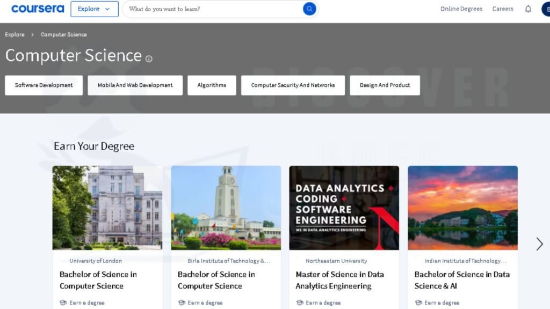Screen dimensions: 550x309
Task: Open the user profile avatar
Action: 546,9
